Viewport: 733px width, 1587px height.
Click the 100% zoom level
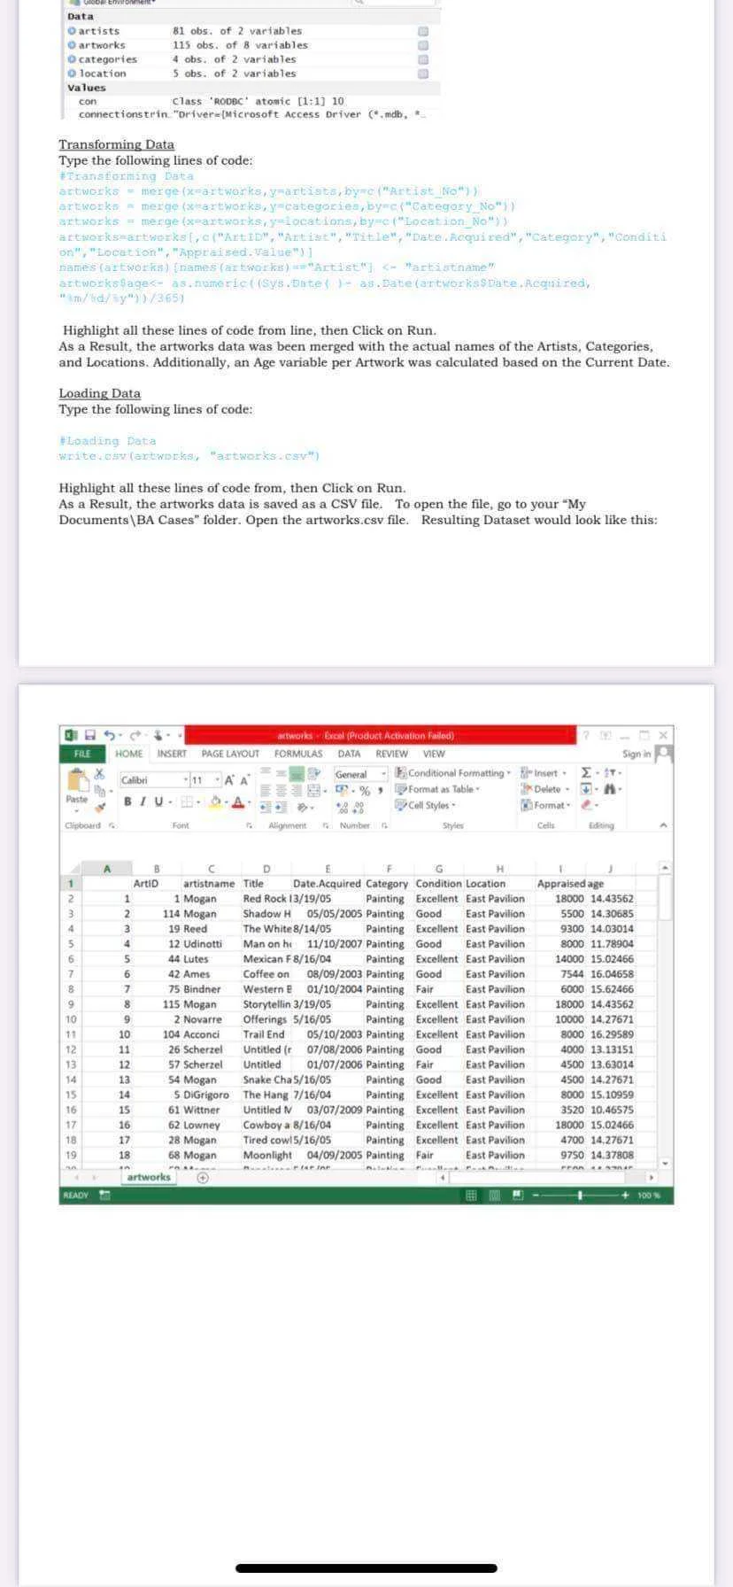[648, 1196]
